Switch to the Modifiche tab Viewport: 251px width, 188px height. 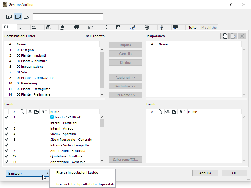(209, 28)
